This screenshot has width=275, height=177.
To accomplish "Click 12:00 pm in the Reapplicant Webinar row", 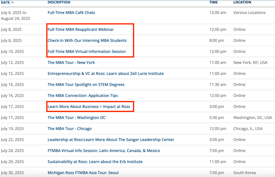I will (218, 30).
